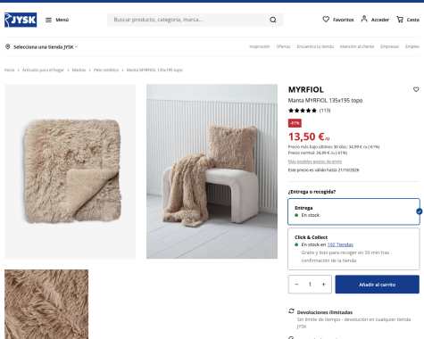Select the Click & Collect option
This screenshot has width=424, height=339.
[353, 249]
